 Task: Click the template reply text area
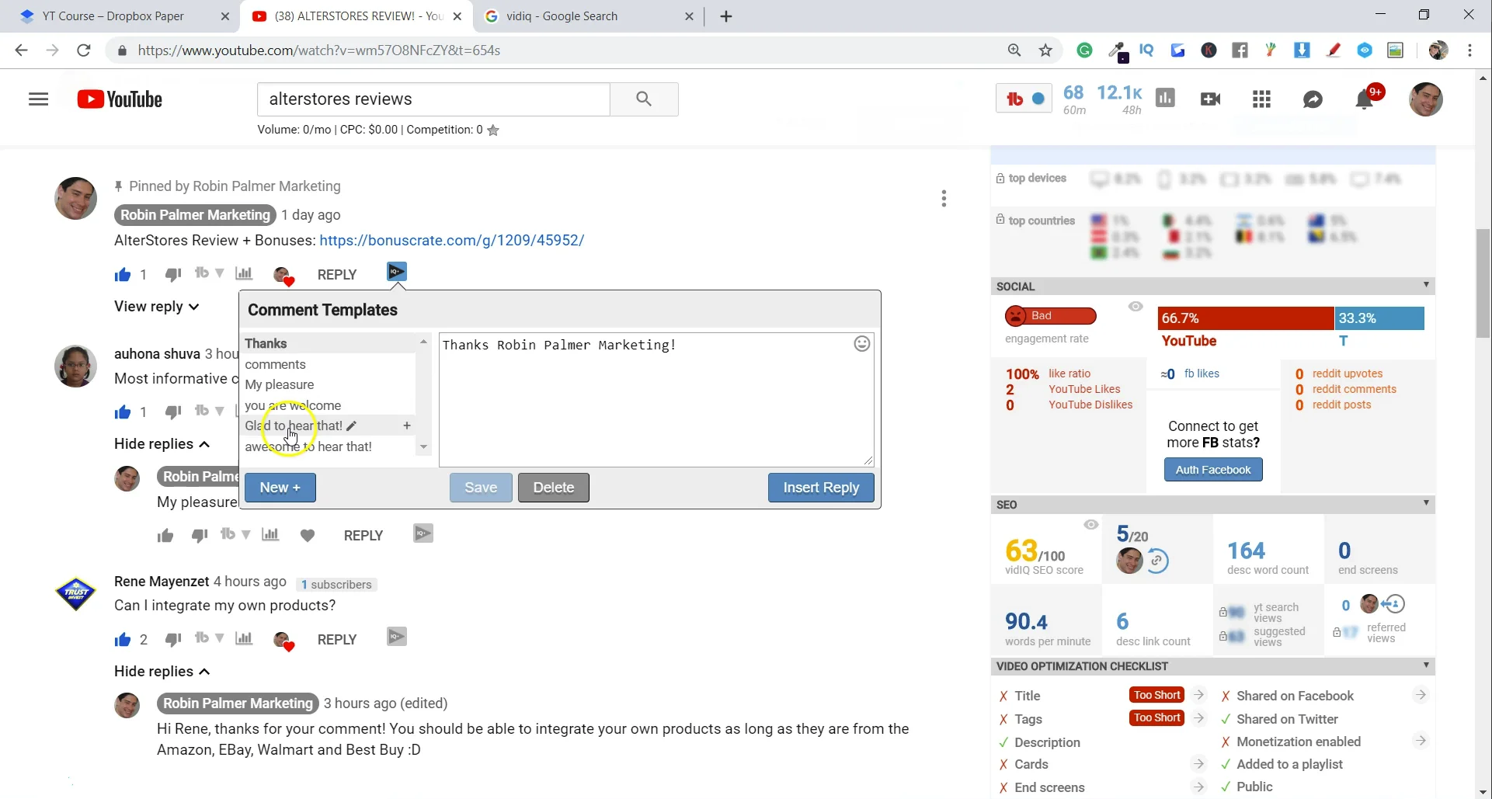656,400
